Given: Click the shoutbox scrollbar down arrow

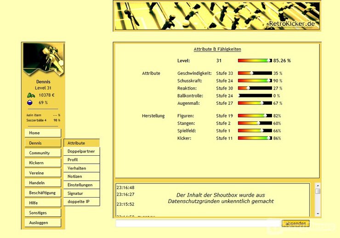Looking at the screenshot, I should pyautogui.click(x=317, y=214).
